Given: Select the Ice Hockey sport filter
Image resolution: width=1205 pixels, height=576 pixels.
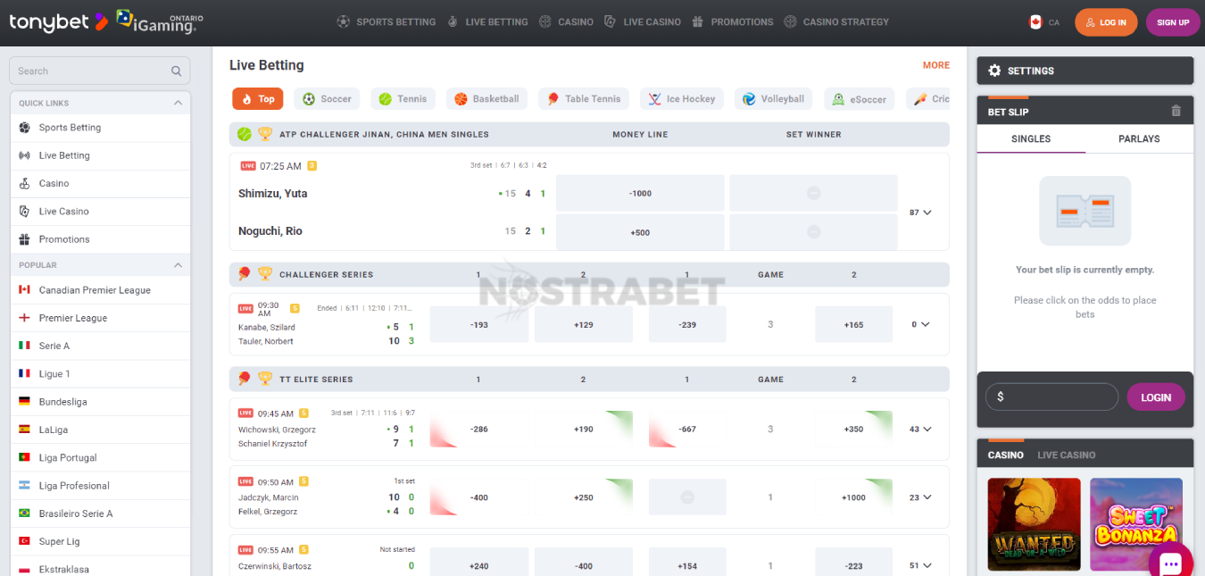Looking at the screenshot, I should tap(682, 99).
